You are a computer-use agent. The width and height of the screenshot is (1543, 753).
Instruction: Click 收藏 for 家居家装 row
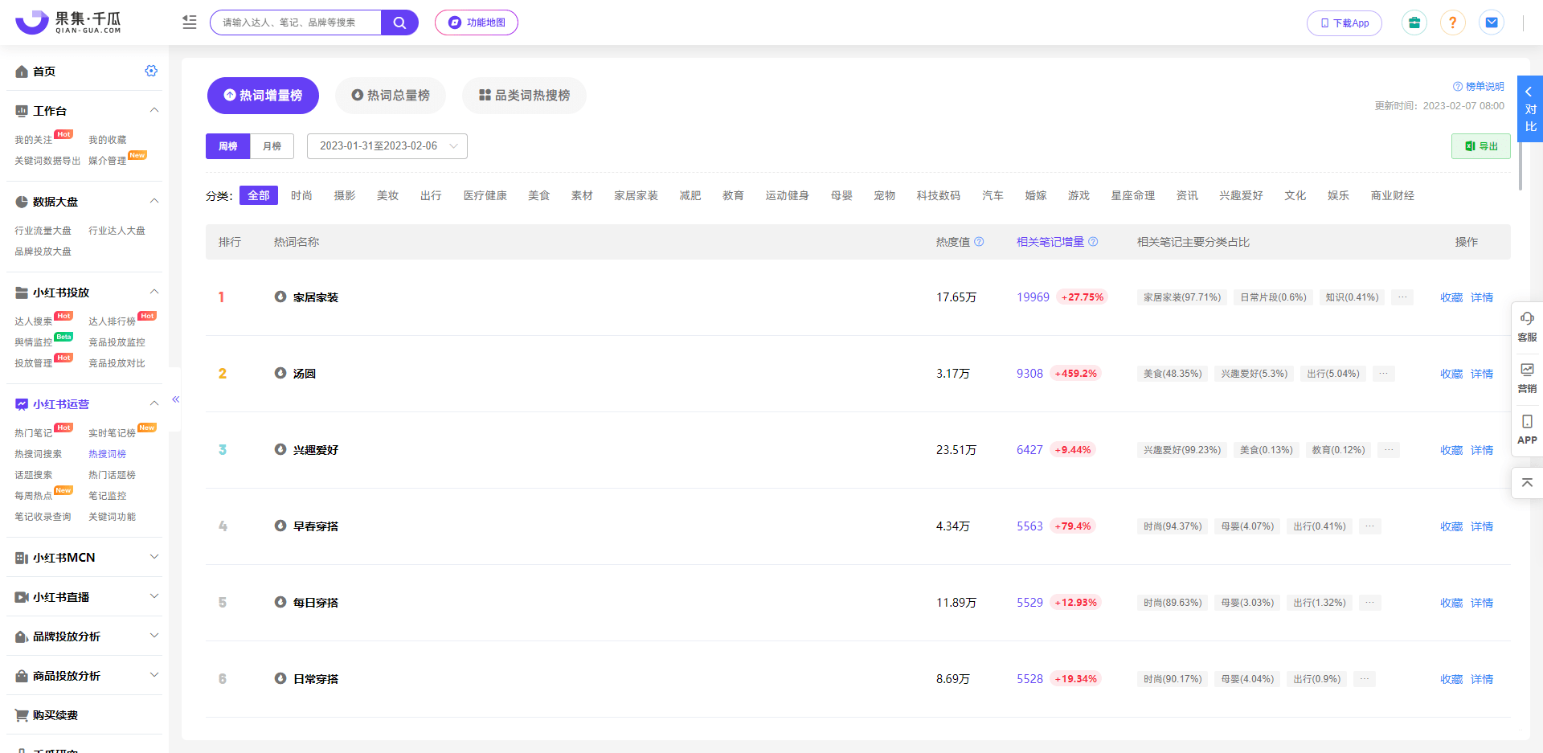point(1451,297)
